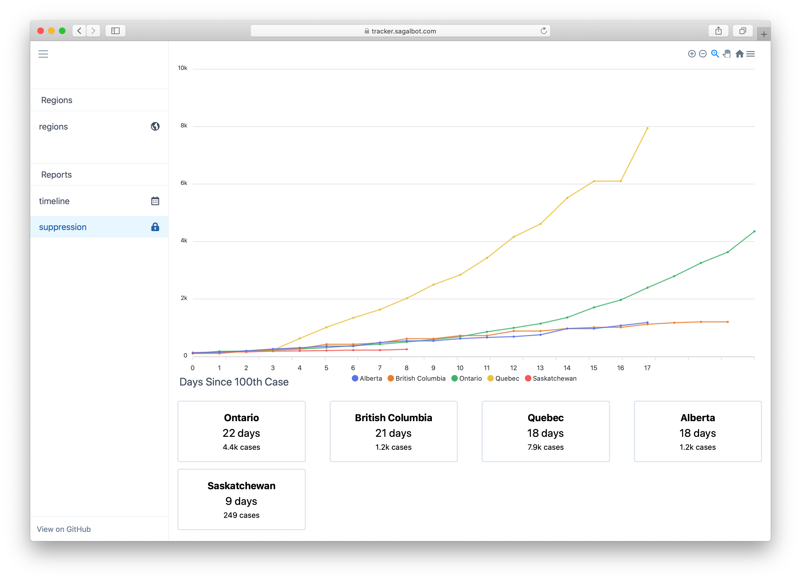Select the box zoom magnifier tool
801x581 pixels.
[x=715, y=53]
